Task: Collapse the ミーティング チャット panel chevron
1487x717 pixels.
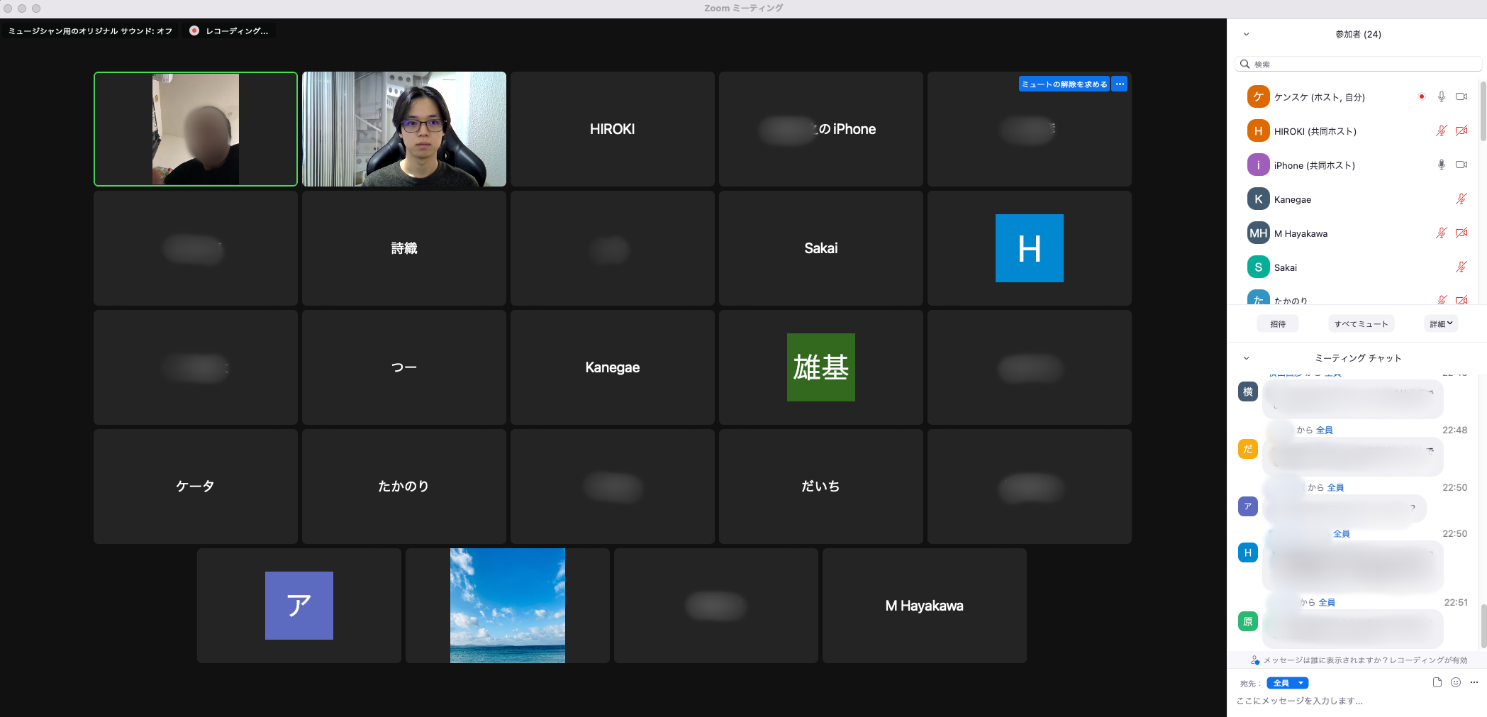Action: (x=1246, y=358)
